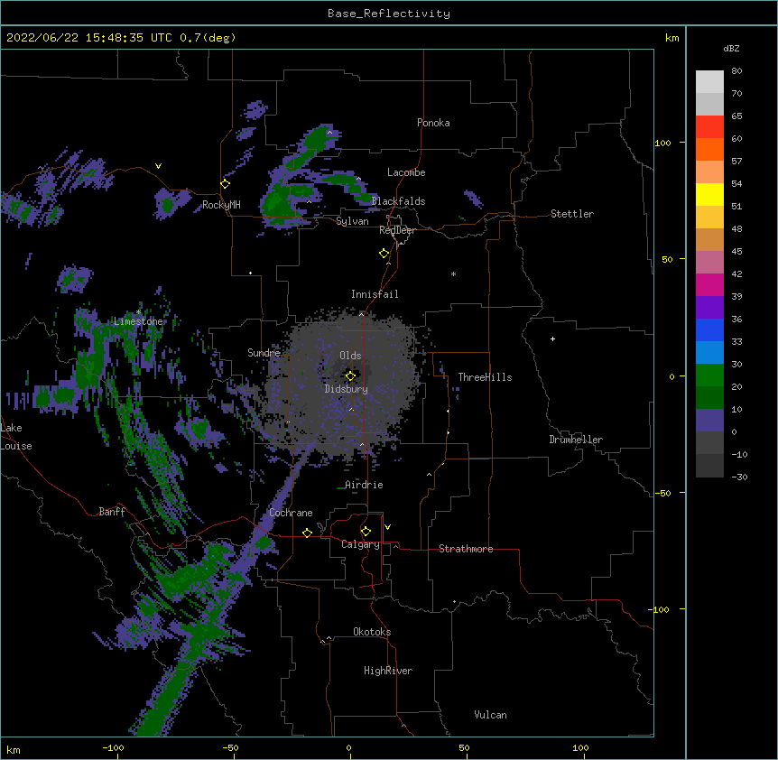Click the white asterisk marker east of Innisfail
The height and width of the screenshot is (760, 778).
[453, 273]
